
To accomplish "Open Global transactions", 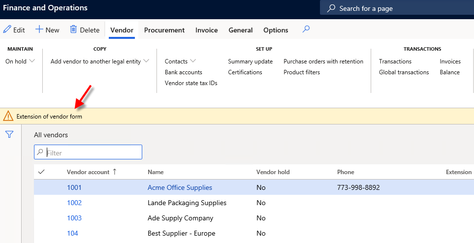I will tap(404, 72).
